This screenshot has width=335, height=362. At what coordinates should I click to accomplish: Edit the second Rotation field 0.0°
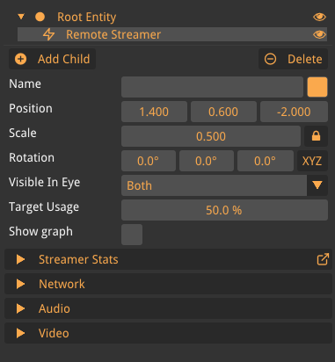207,161
